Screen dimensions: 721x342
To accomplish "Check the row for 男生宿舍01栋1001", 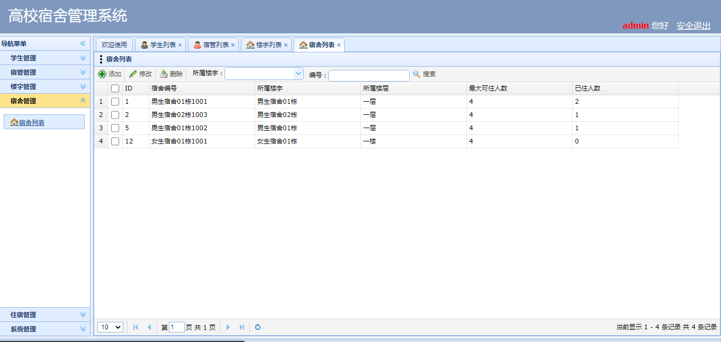I will point(115,102).
